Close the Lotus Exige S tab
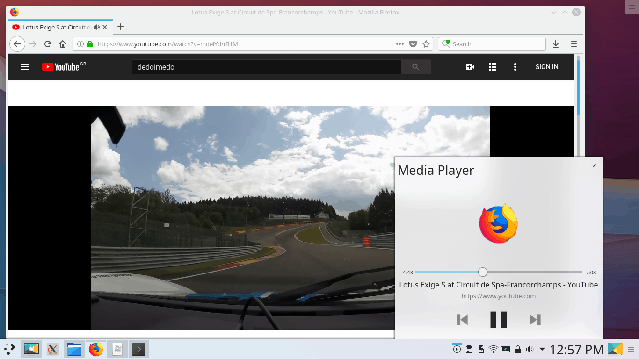639x359 pixels. (x=105, y=27)
